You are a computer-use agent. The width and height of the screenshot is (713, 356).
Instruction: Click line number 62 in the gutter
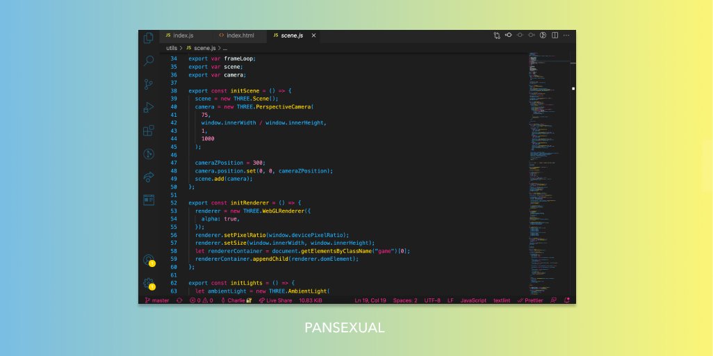[x=174, y=283]
